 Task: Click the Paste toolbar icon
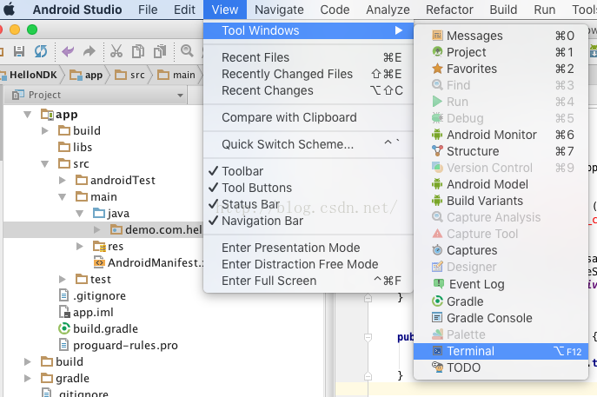point(160,51)
